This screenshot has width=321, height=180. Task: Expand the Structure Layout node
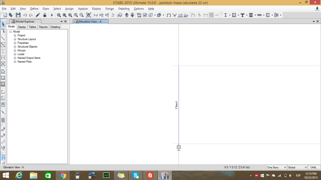(x=15, y=39)
